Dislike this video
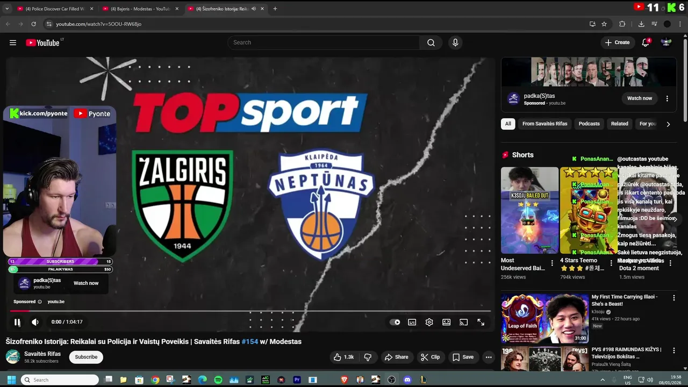This screenshot has width=688, height=387. pos(368,357)
